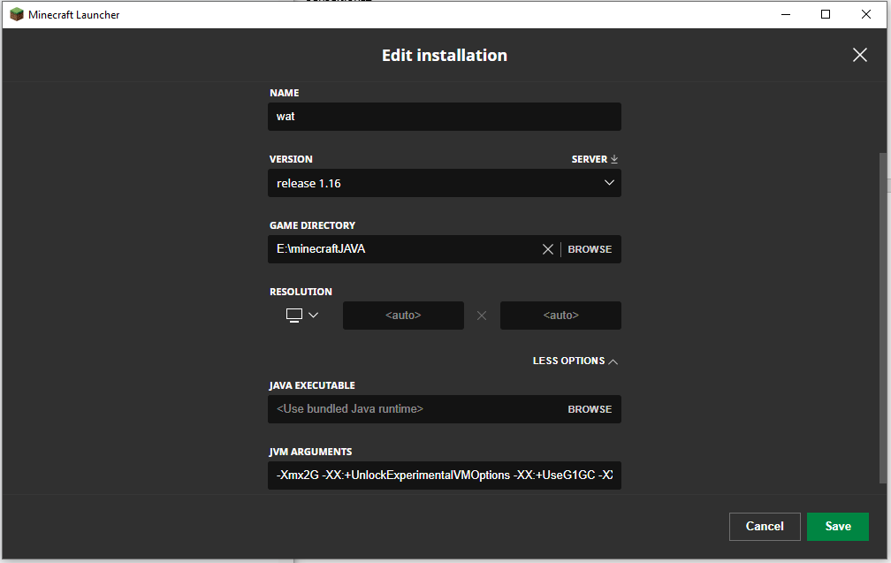Set the resolution height field
This screenshot has width=891, height=563.
(560, 316)
